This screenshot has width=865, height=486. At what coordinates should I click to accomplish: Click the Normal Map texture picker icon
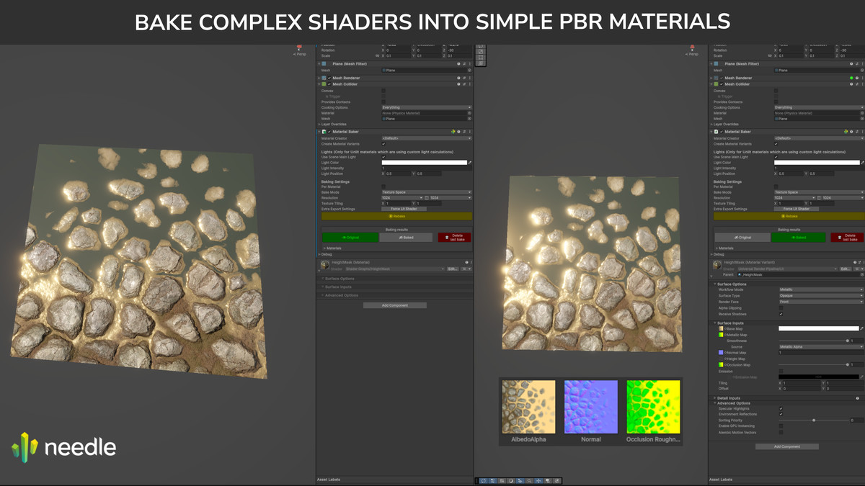[721, 353]
